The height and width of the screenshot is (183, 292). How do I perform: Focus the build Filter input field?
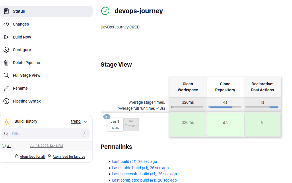pyautogui.click(x=45, y=134)
